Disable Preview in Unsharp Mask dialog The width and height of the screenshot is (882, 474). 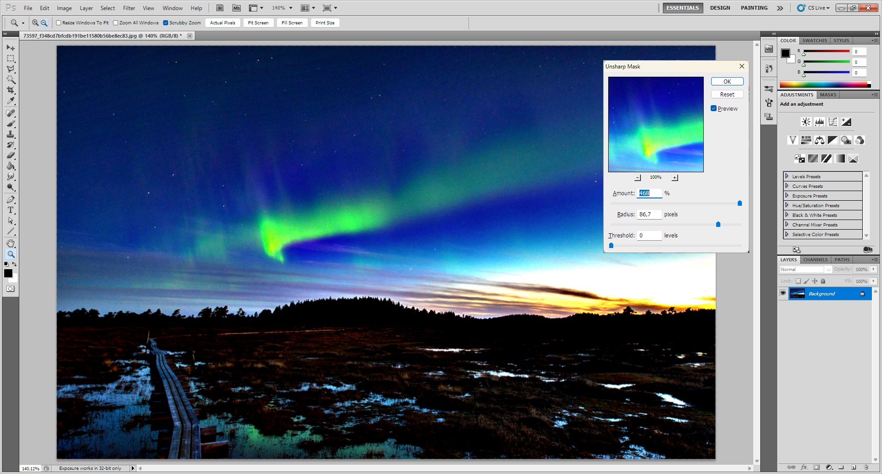click(x=713, y=108)
